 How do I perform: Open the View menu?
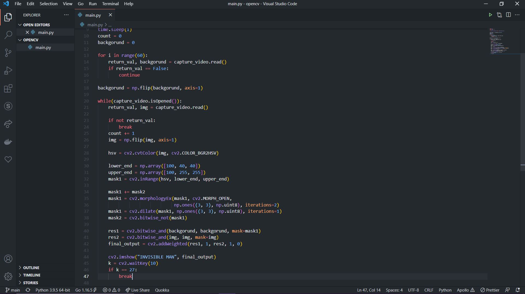point(68,4)
